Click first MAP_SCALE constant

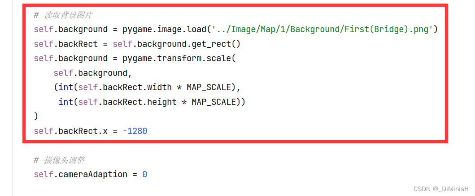point(209,88)
